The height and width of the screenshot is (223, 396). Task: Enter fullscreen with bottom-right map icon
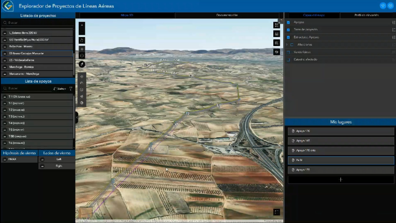point(276,212)
